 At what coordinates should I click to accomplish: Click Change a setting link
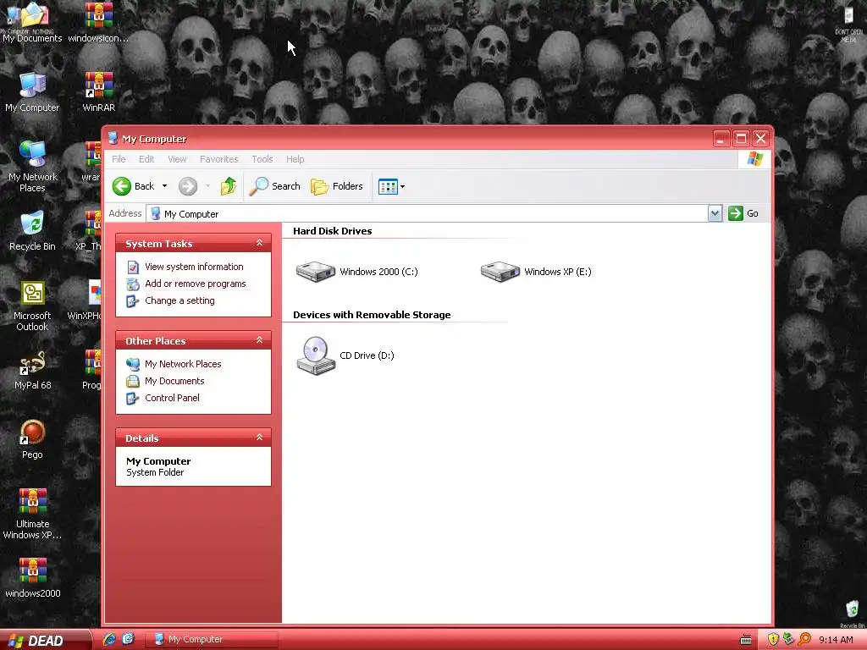click(x=179, y=300)
